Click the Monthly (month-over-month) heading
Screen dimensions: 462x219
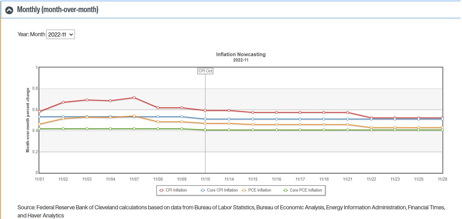58,10
